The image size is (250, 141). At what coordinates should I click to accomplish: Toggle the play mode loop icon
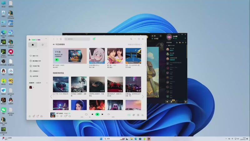coord(86,114)
